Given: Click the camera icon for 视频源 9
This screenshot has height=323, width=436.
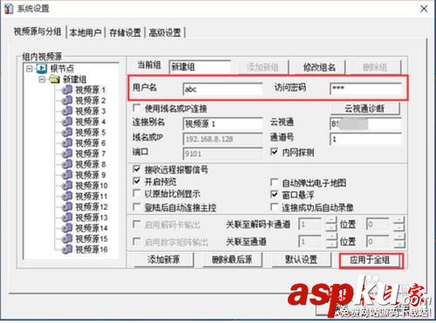Looking at the screenshot, I should click(x=67, y=175).
